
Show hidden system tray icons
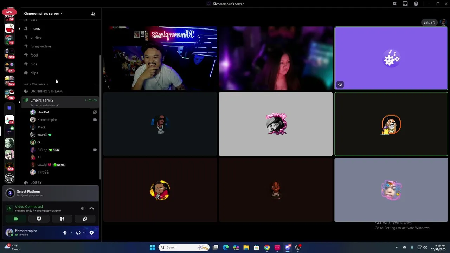(x=397, y=247)
